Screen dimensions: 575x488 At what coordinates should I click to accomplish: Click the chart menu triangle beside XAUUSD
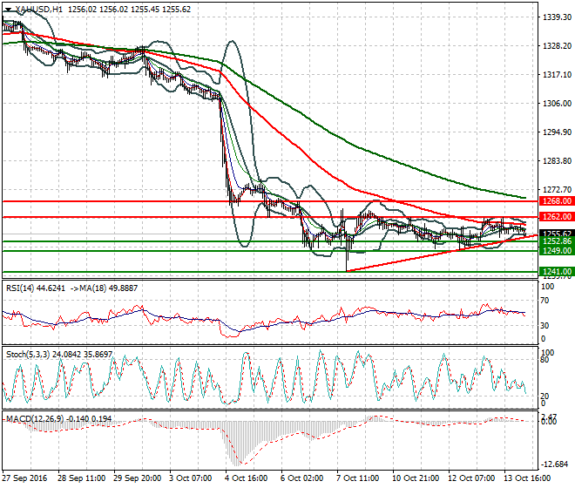click(x=9, y=10)
